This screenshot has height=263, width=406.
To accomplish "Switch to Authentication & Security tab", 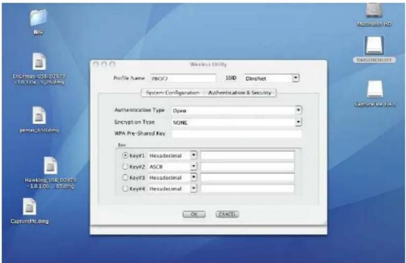I will point(240,93).
